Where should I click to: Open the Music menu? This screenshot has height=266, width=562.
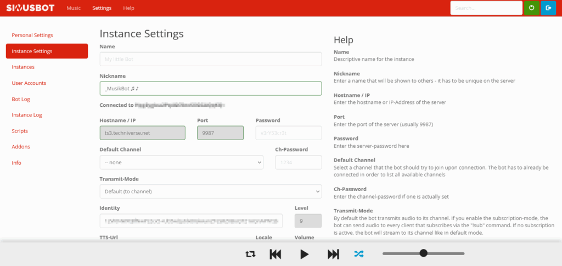click(74, 8)
